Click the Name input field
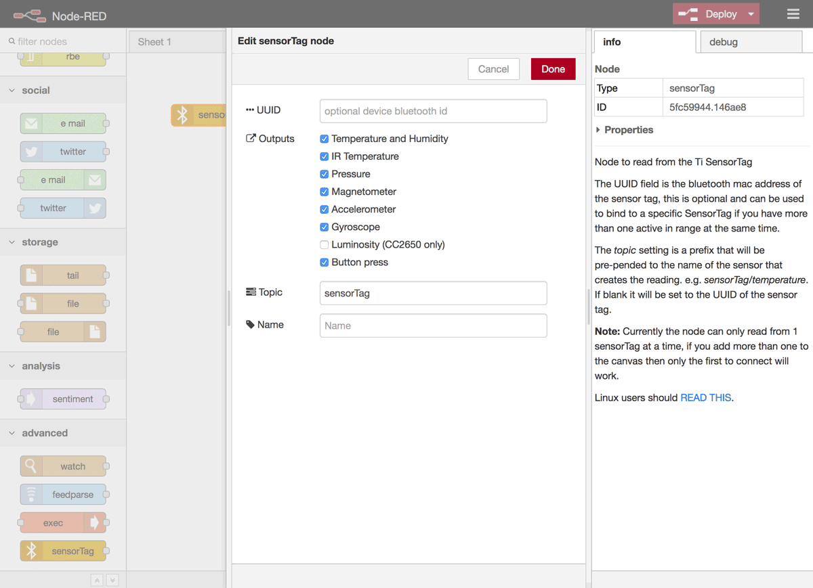 click(x=433, y=325)
